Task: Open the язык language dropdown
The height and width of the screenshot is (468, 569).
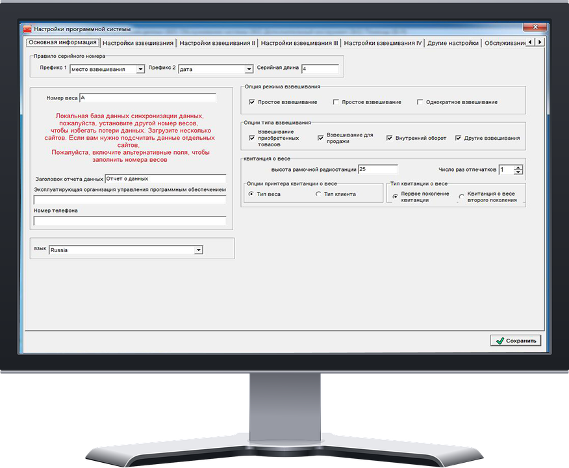Action: [x=199, y=250]
